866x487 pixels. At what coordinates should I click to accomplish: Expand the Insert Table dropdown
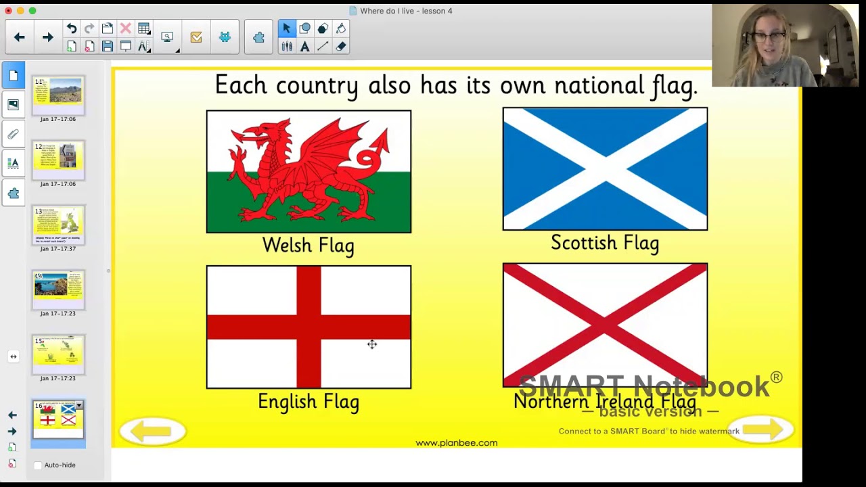point(143,28)
